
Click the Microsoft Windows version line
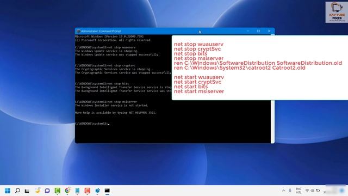pos(109,36)
